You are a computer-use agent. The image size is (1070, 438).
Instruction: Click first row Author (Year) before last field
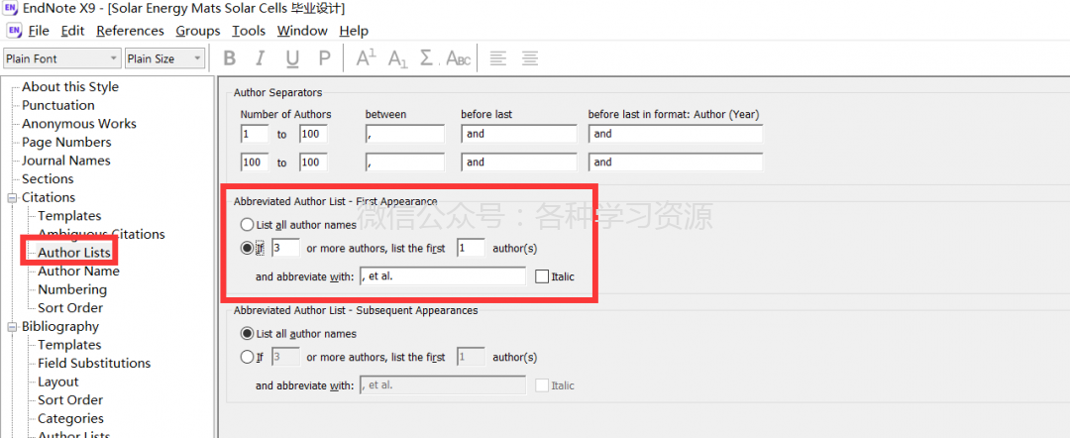click(675, 134)
